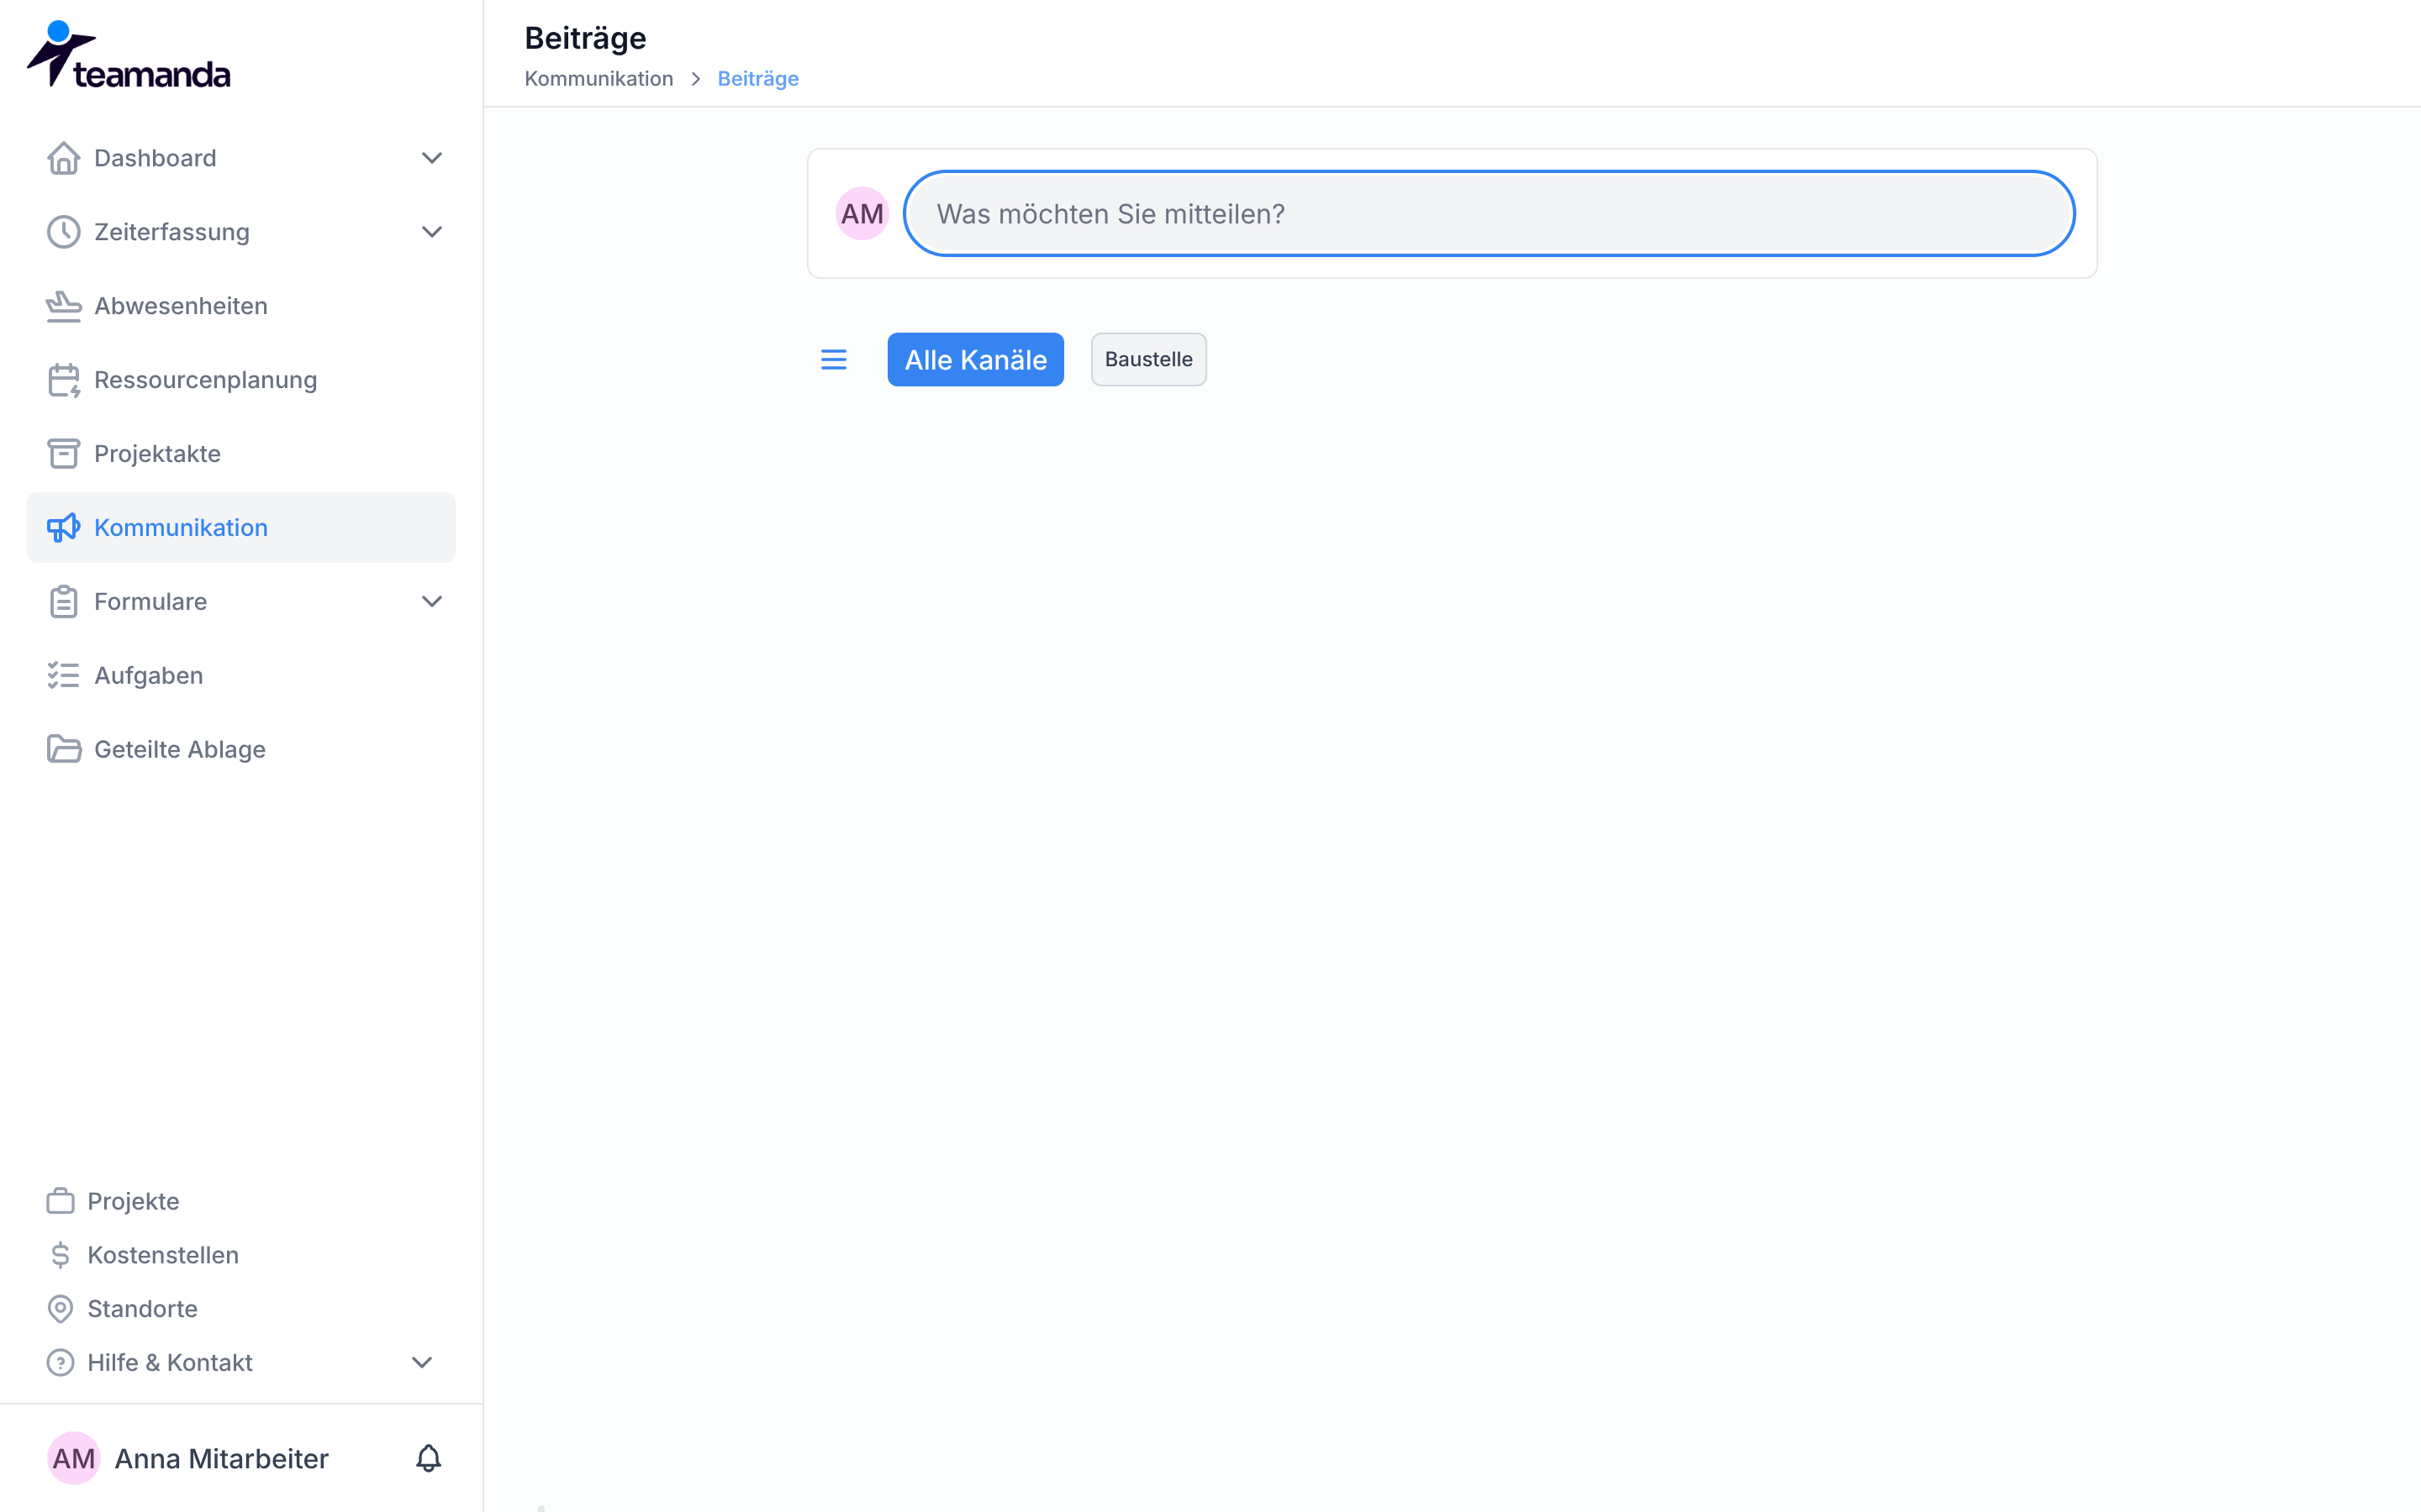Click the Zeiterfassung clock icon

63,232
